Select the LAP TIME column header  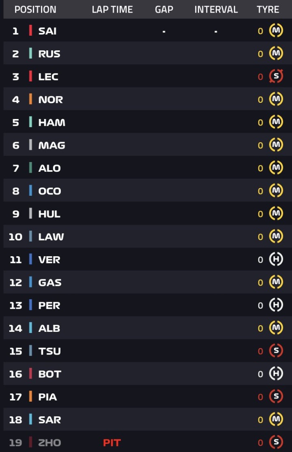112,9
